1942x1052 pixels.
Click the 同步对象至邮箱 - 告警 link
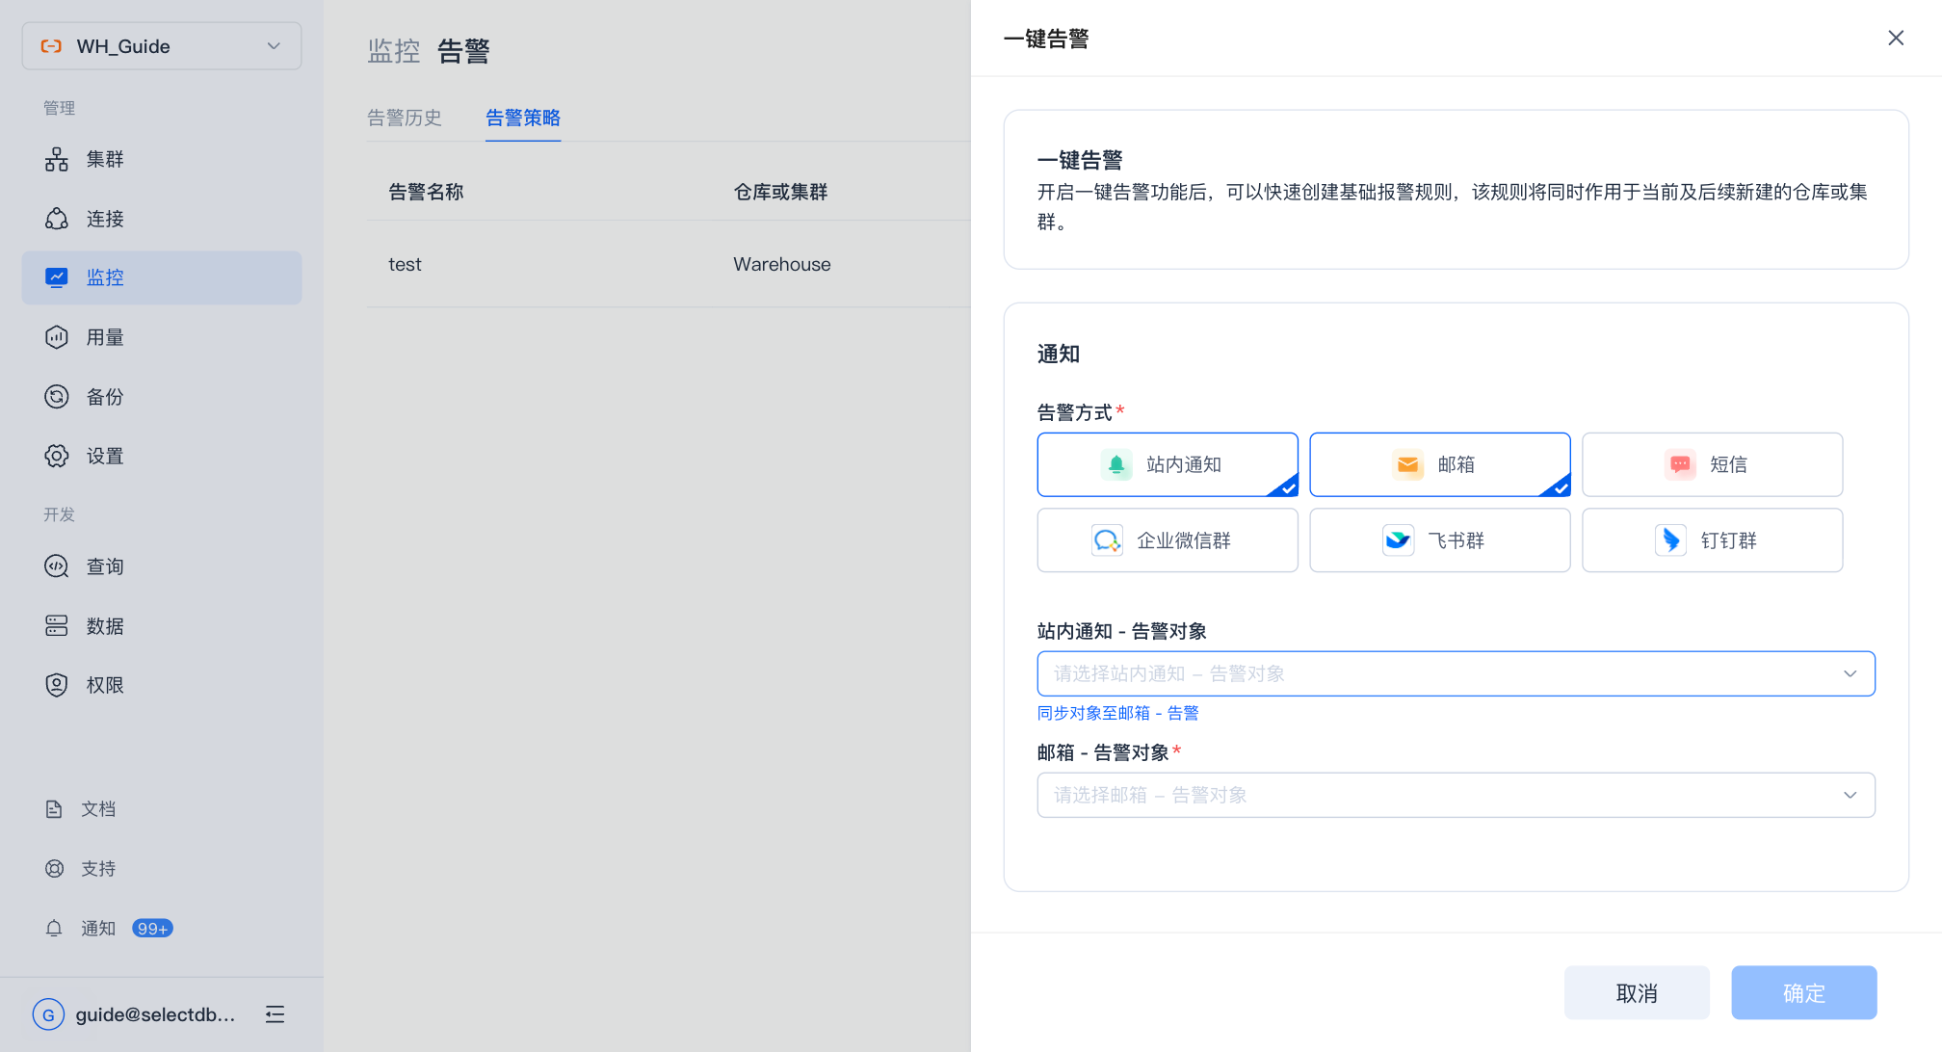[1117, 713]
